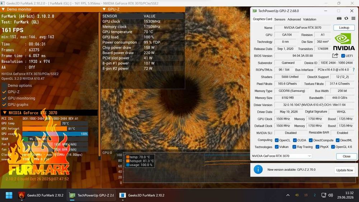
Task: Switch to the Sensors tab
Action: (280, 19)
